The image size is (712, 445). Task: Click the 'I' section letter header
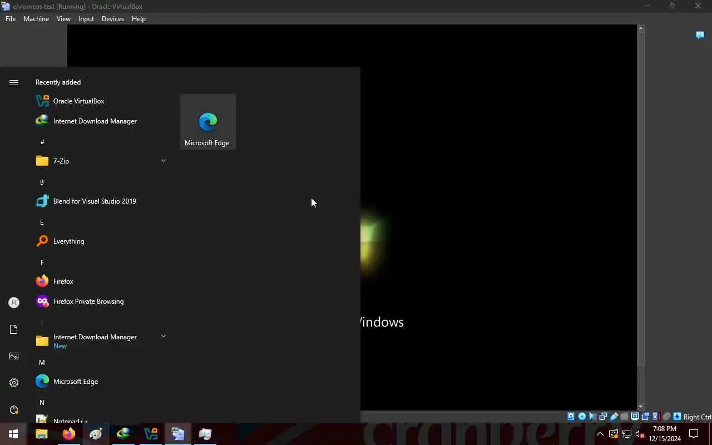coord(42,323)
